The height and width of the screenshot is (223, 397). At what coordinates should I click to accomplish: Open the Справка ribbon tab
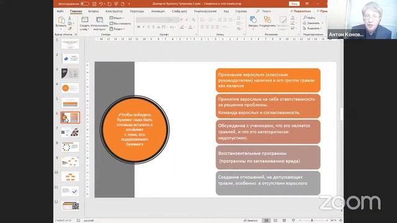(241, 11)
